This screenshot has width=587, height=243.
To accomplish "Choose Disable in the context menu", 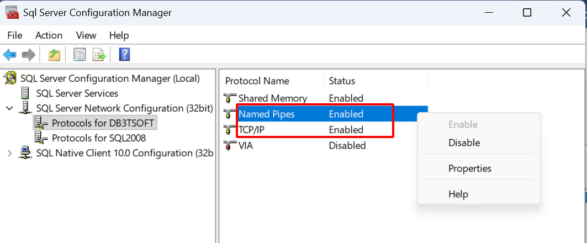I will [x=464, y=142].
